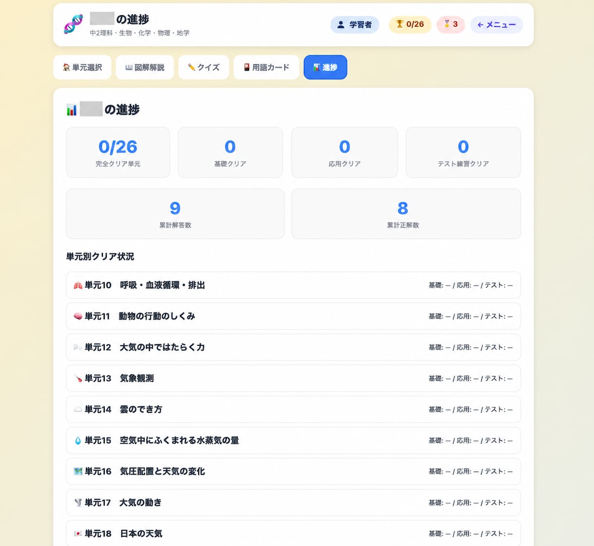594x546 pixels.
Task: Click the 単元別クリア状況 section heading
Action: point(100,256)
